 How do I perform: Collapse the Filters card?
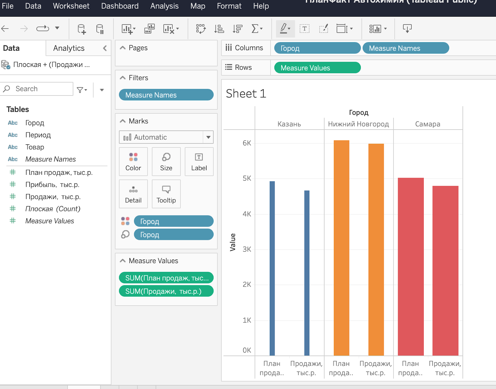(123, 78)
